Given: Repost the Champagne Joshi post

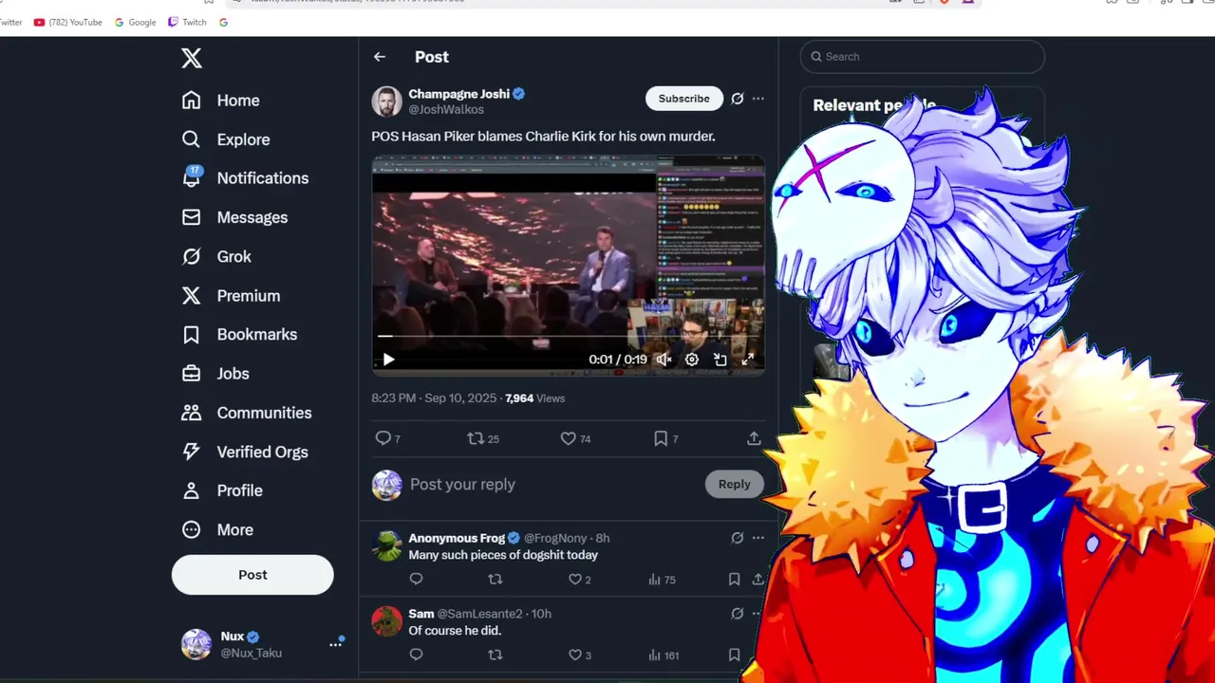Looking at the screenshot, I should point(476,438).
